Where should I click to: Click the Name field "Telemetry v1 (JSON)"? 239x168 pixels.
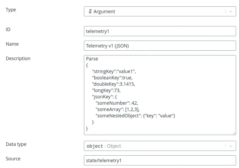160,46
